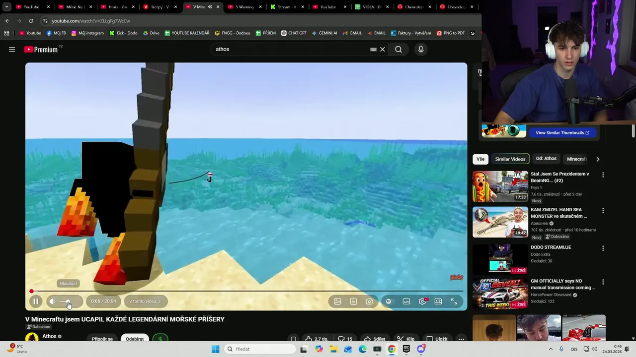The image size is (636, 357).
Task: Click the Windows taskbar Hledat search box
Action: 259,349
